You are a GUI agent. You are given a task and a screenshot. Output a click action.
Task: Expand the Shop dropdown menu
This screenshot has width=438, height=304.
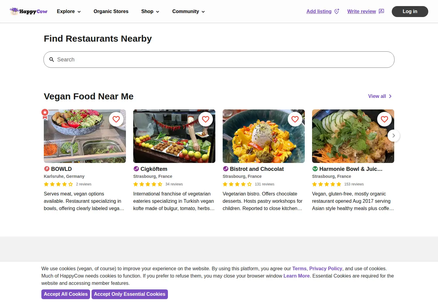pyautogui.click(x=150, y=12)
